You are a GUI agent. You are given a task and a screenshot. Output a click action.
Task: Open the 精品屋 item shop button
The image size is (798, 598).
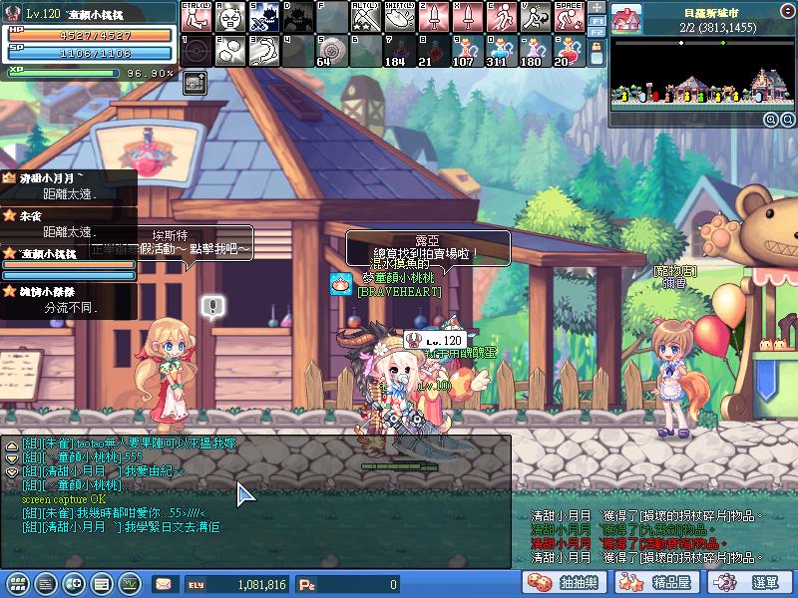(x=658, y=583)
